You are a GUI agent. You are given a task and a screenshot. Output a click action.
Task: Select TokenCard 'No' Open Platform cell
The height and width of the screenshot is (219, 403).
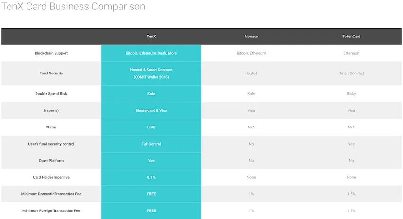[351, 161]
